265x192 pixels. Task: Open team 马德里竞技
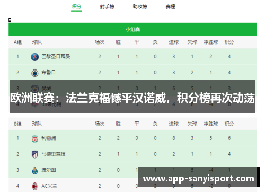(x=53, y=154)
